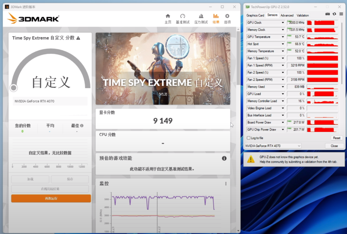Click the info icon beside 预估的游戏效能
Viewport: 347px width, 234px height.
click(224, 158)
